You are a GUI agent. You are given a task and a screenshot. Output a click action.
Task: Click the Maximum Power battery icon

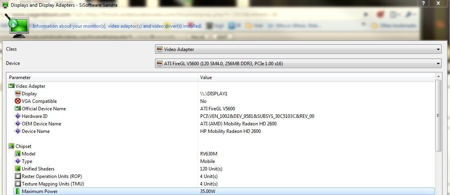(x=18, y=191)
